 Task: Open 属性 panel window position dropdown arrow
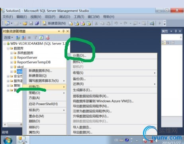tap(171, 32)
